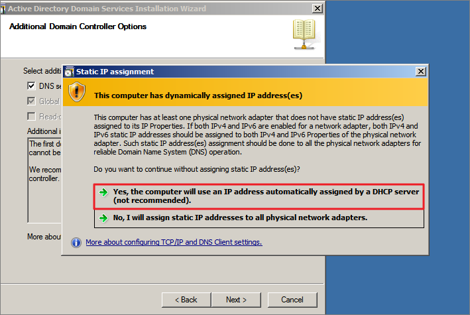Open More about configuring TCP/IP and DNS link
Image resolution: width=470 pixels, height=315 pixels.
click(x=174, y=242)
